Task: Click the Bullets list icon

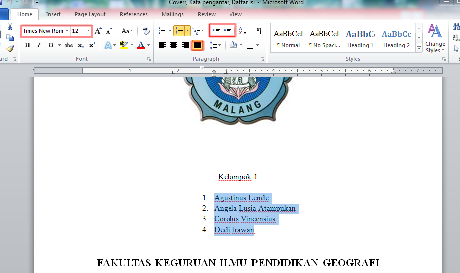Action: pyautogui.click(x=162, y=31)
